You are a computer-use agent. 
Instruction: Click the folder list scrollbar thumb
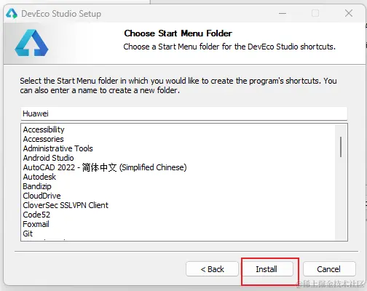341,147
